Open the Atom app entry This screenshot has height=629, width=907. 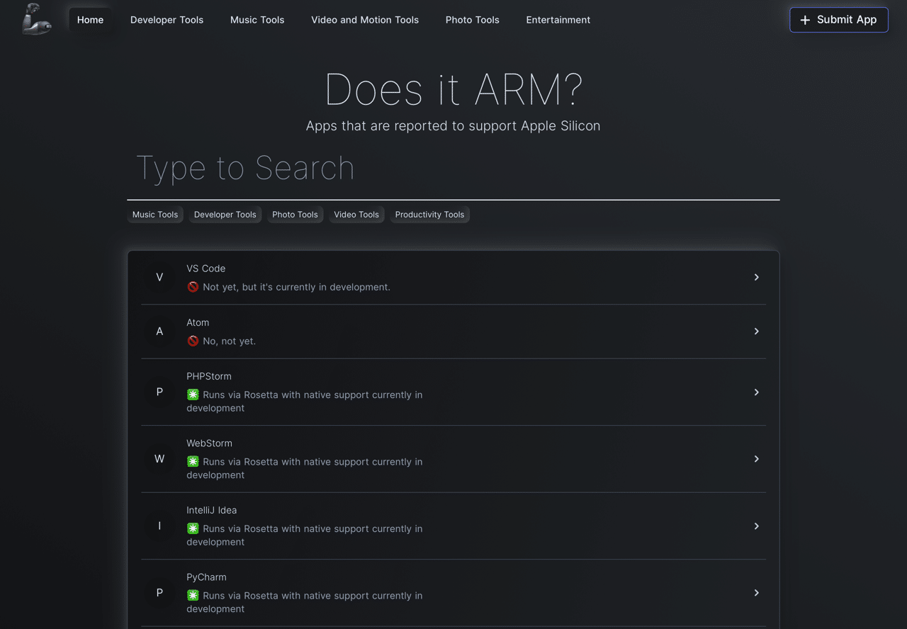click(453, 331)
